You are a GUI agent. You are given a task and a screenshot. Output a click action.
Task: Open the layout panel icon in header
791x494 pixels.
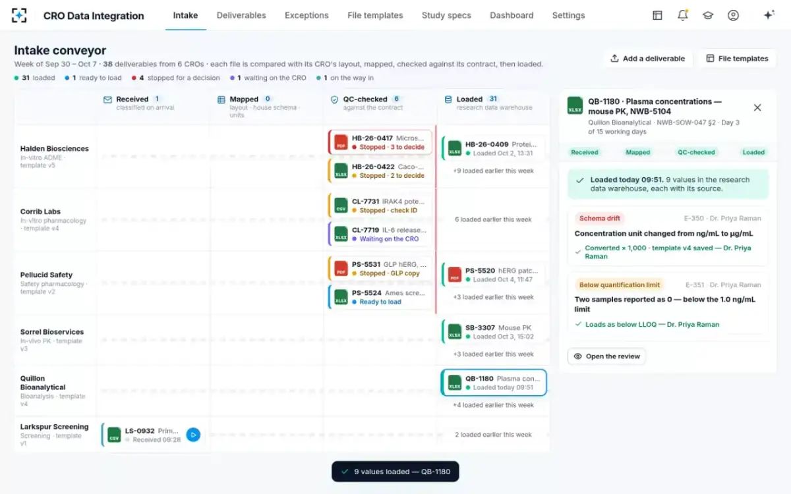coord(657,15)
